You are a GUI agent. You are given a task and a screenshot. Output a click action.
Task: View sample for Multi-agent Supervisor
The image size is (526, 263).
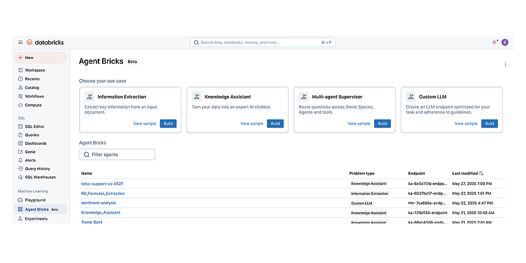(x=359, y=123)
